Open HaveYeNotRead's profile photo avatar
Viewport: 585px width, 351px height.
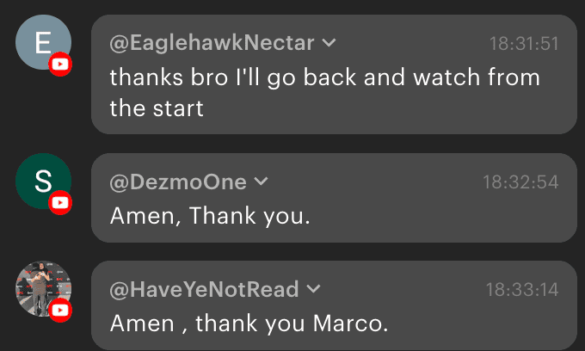(x=42, y=288)
